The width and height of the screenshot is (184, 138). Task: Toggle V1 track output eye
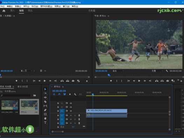coord(71,111)
